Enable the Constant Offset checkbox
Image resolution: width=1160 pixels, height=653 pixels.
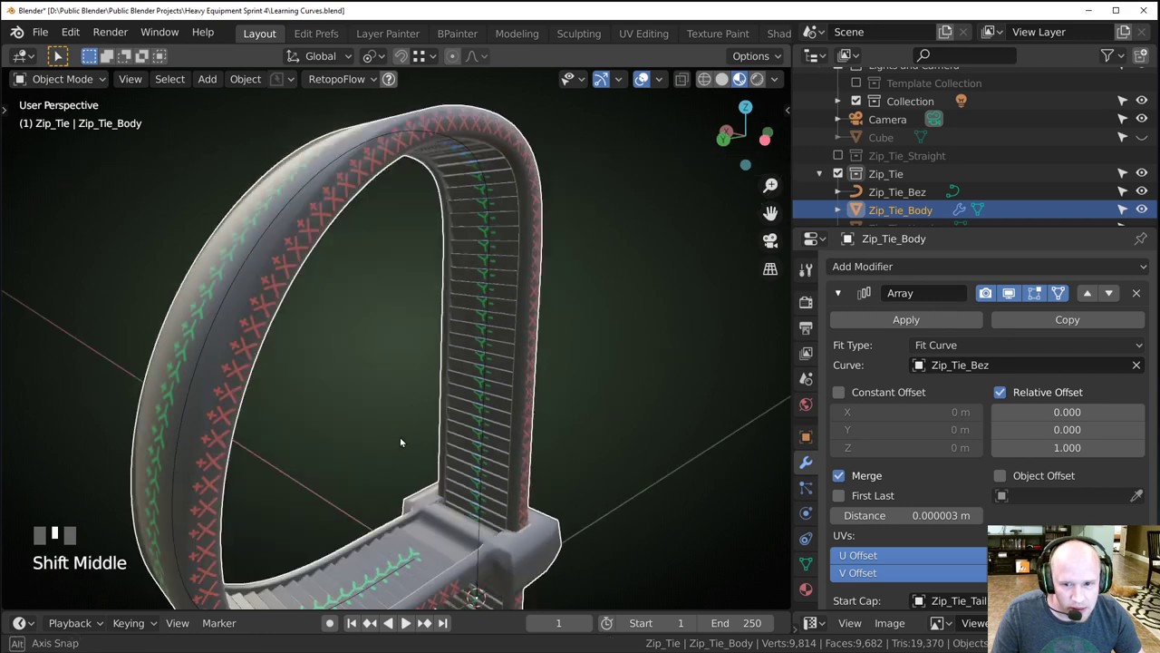[839, 393]
